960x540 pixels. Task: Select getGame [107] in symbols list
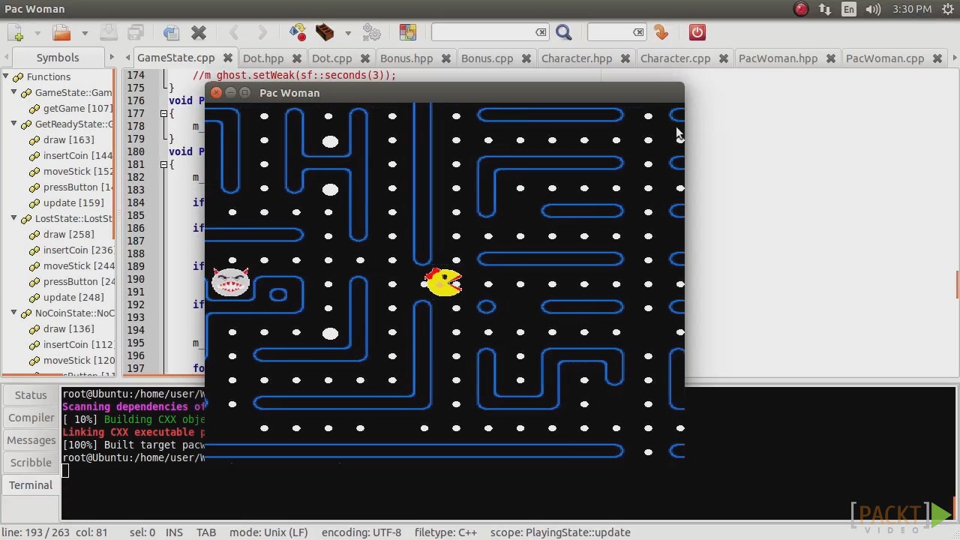click(77, 108)
